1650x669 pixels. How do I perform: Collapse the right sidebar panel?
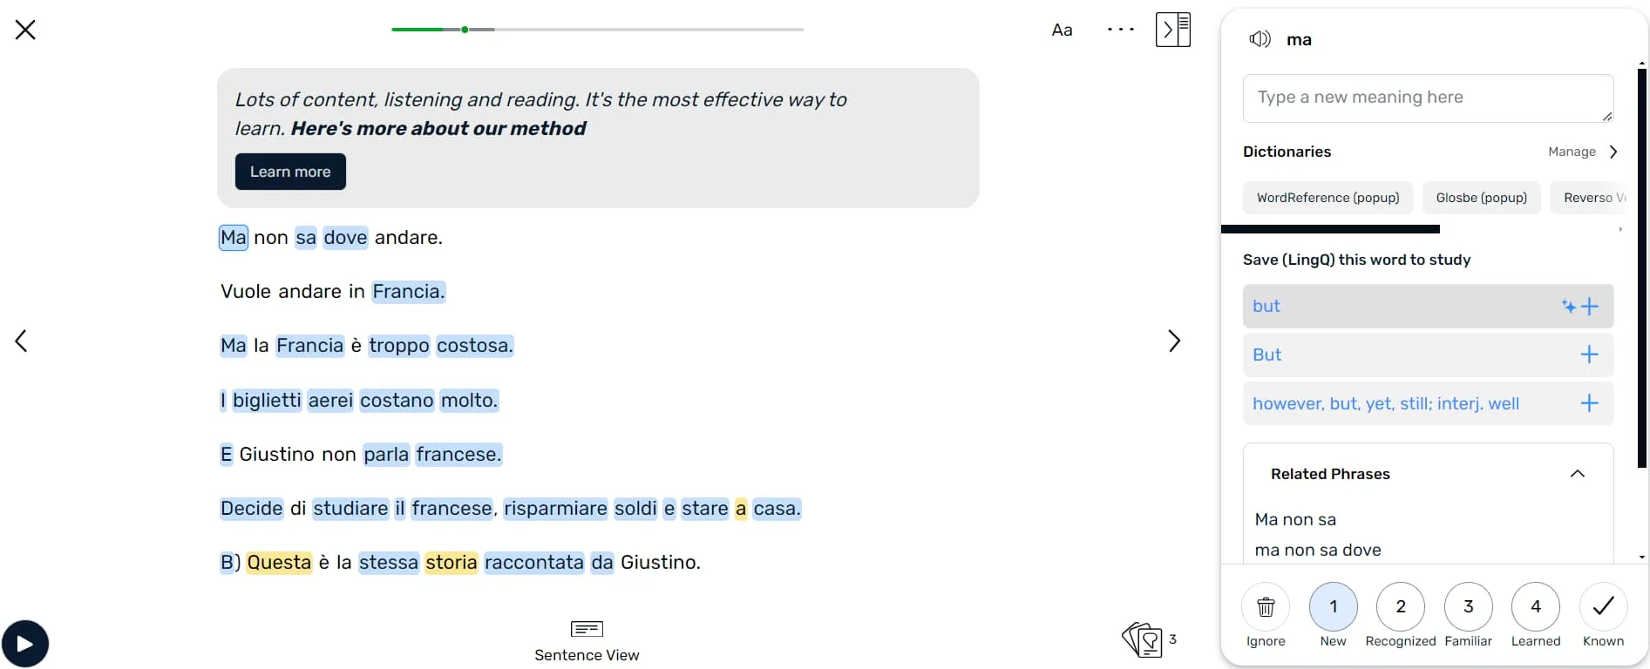click(1172, 30)
